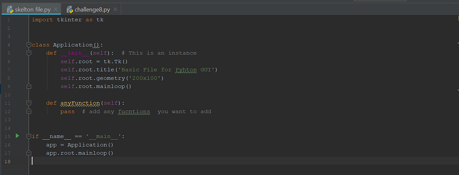Click the misspelled word 'Pyhton'
459x175 pixels.
[x=186, y=70]
